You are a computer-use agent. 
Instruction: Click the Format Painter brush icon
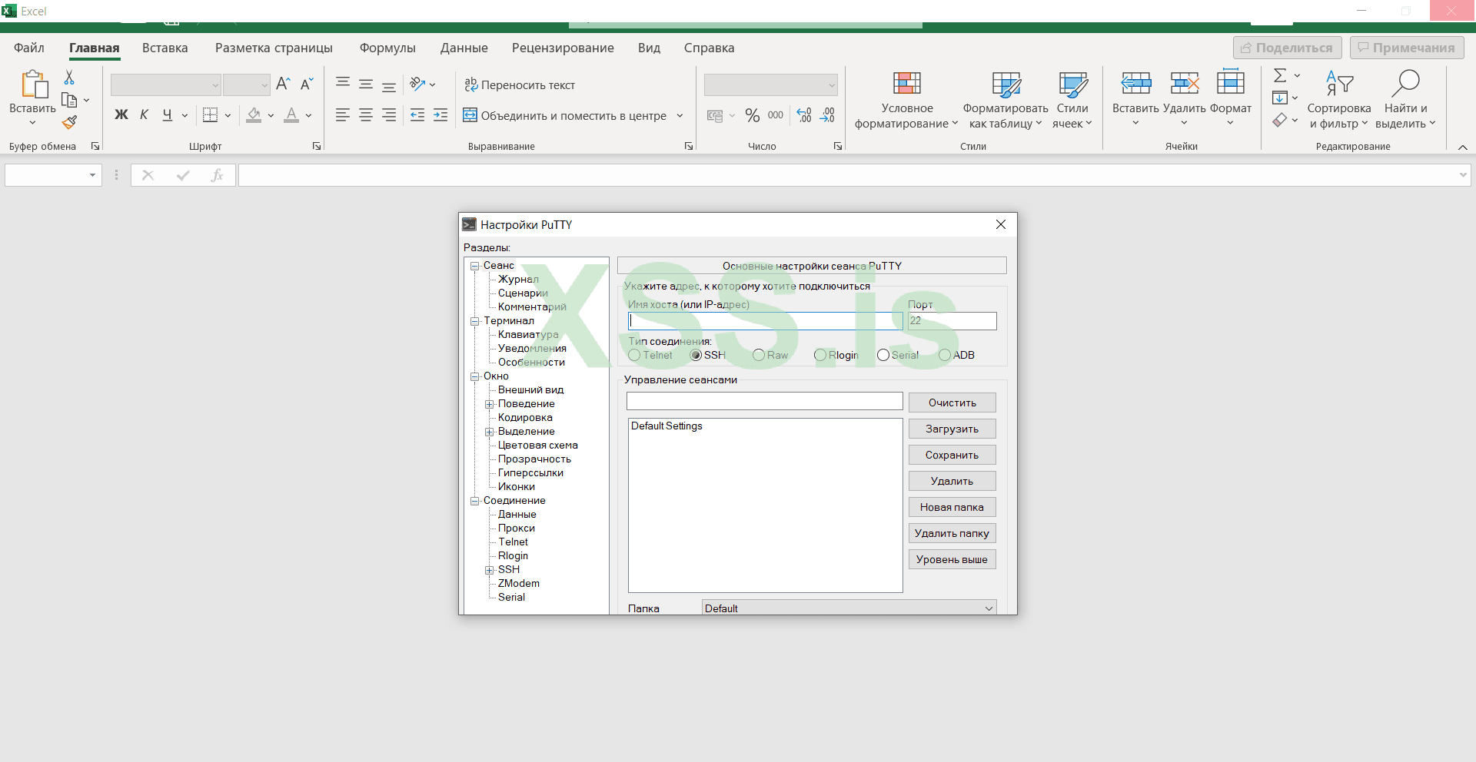(x=70, y=122)
